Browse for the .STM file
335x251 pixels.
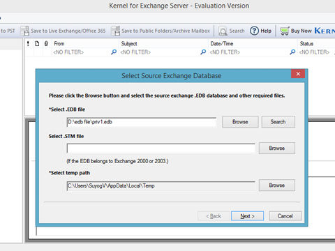(x=277, y=148)
